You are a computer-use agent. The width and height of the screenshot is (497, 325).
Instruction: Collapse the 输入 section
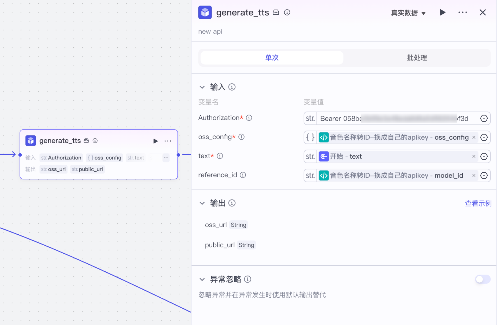click(x=202, y=87)
